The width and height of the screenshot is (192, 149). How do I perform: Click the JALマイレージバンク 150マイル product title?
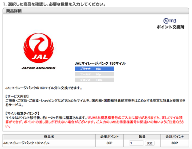100,64
